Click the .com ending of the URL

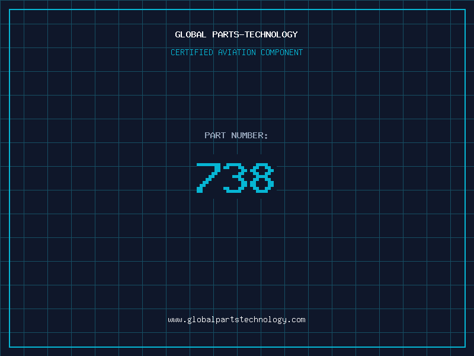tap(296, 320)
